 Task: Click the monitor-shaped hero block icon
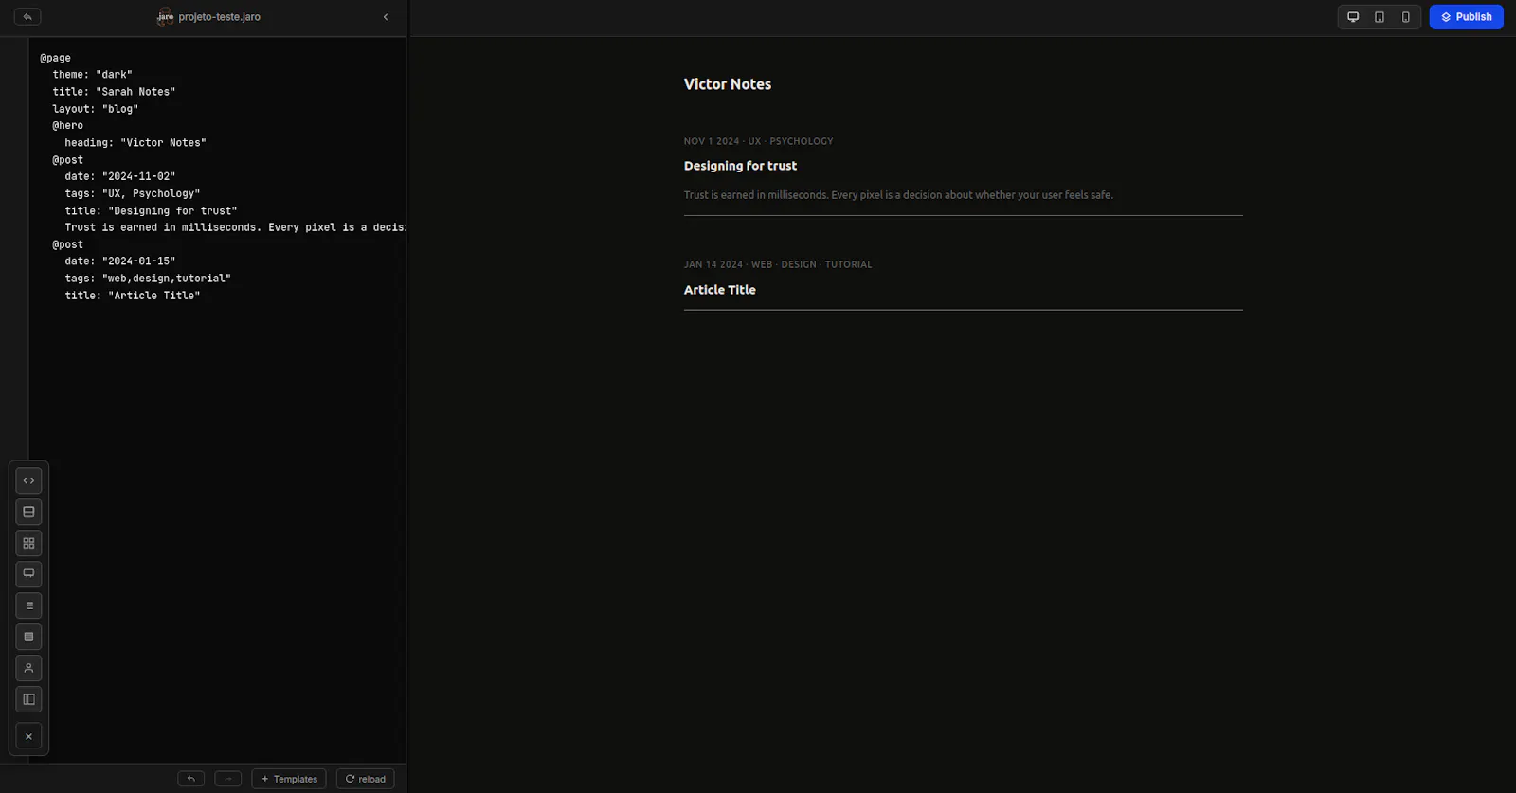pyautogui.click(x=28, y=574)
